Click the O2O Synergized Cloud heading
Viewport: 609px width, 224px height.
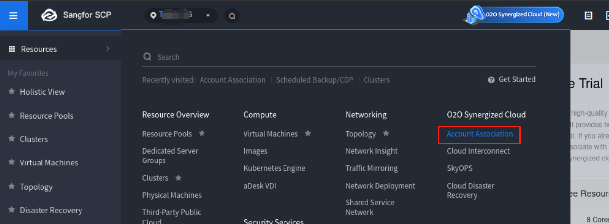pyautogui.click(x=486, y=115)
